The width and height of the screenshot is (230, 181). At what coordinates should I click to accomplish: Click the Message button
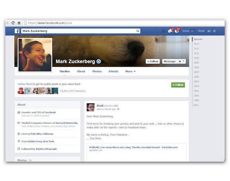coord(170,61)
